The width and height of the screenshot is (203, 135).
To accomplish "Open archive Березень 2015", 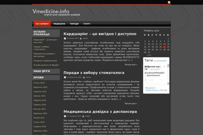I will (x=40, y=113).
